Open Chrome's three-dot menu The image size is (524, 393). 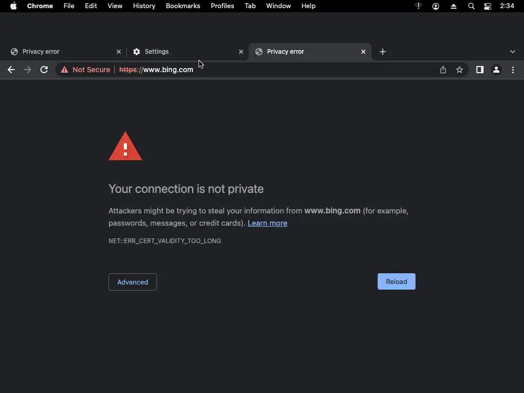point(513,70)
